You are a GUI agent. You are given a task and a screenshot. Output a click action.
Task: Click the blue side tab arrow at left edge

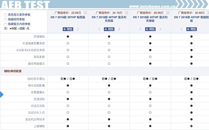tap(2, 95)
